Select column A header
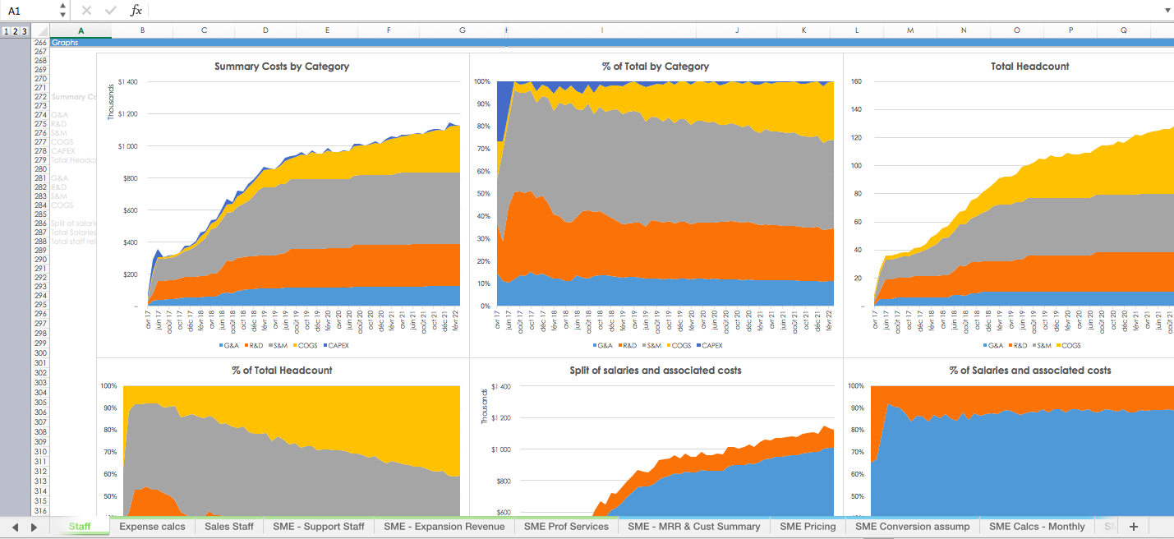The height and width of the screenshot is (539, 1174). pos(81,30)
